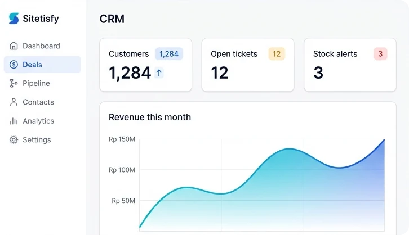
Task: Click the Customers card label
Action: pos(128,54)
